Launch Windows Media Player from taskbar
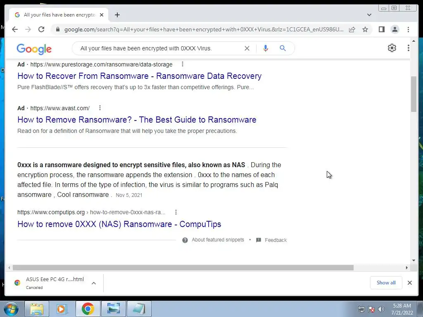 [62, 309]
